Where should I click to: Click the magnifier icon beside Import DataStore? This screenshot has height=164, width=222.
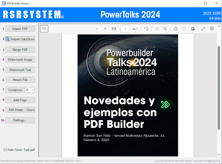click(8, 39)
